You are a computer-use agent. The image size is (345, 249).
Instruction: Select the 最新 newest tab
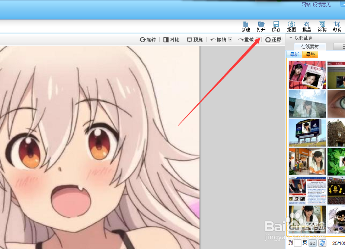pos(294,55)
